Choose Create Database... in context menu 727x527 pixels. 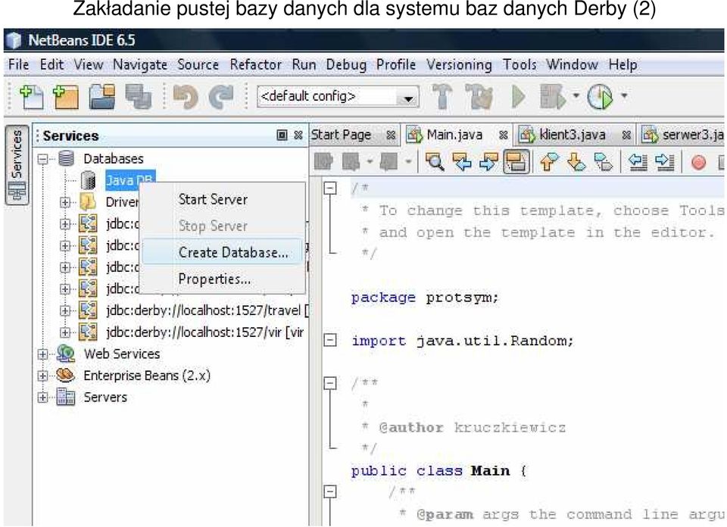pyautogui.click(x=223, y=252)
